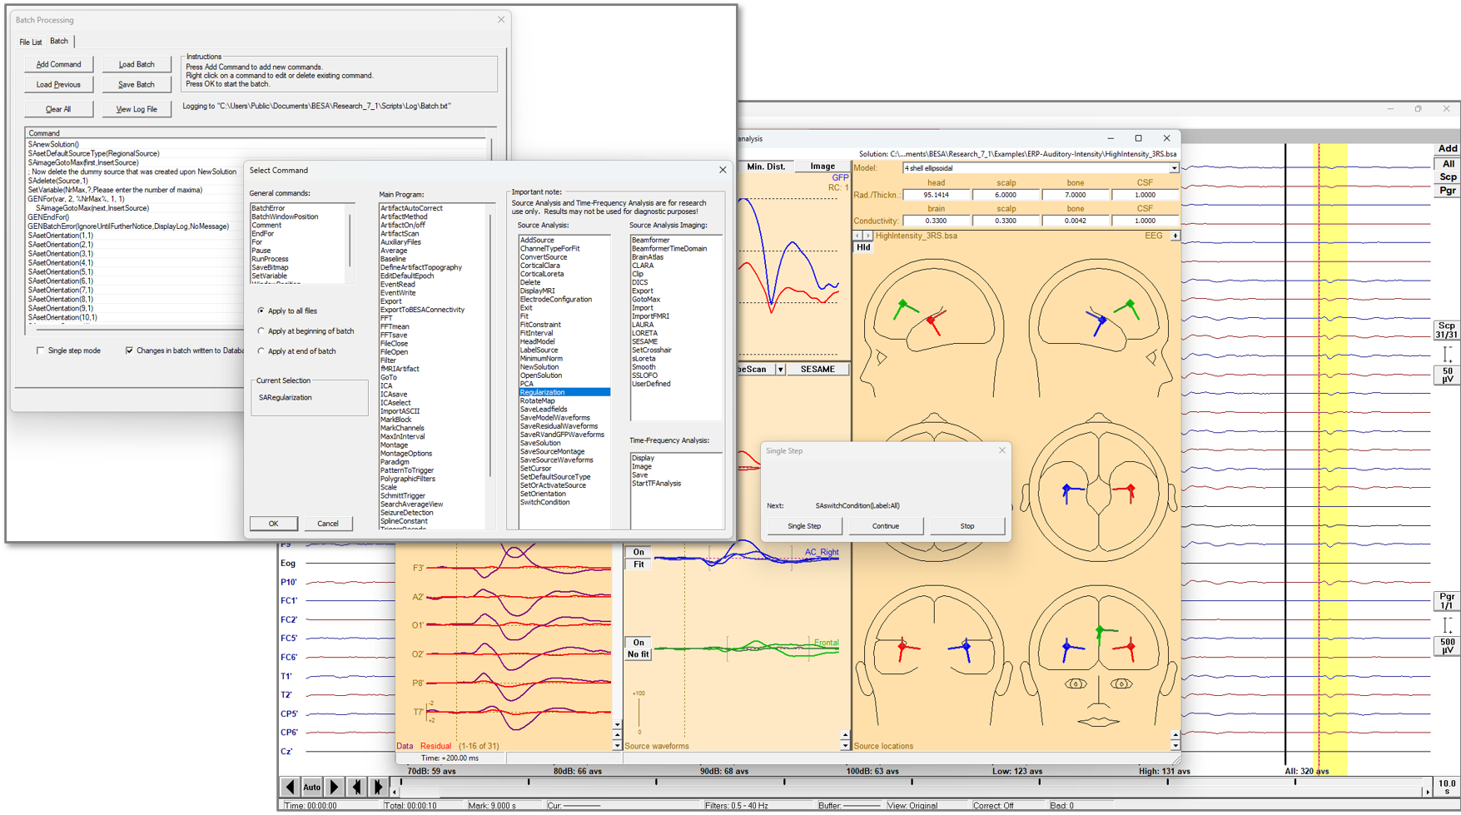Click the Hld hold button above head views
The image size is (1461, 815).
pyautogui.click(x=863, y=247)
